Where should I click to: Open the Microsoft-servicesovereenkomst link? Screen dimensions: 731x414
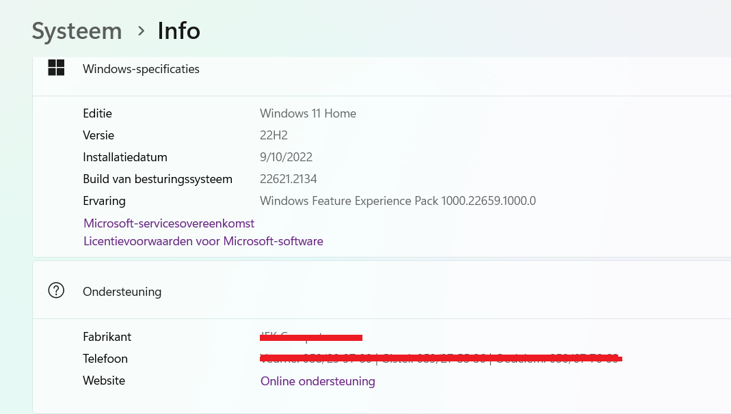point(169,223)
